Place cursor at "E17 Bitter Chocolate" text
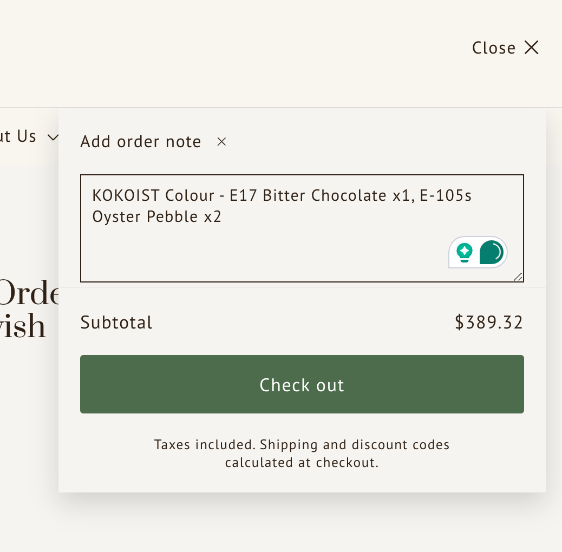The width and height of the screenshot is (562, 552). 309,195
